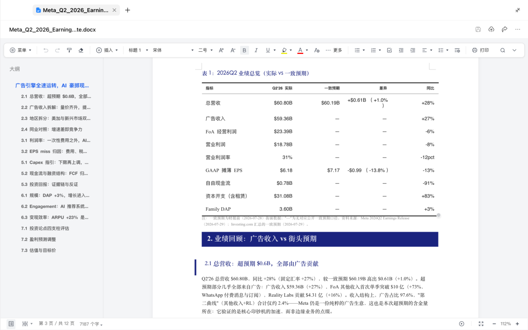Screen dimensions: 528x330
Task: Save the document with the disk icon
Action: point(478,29)
